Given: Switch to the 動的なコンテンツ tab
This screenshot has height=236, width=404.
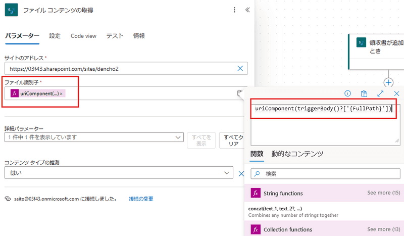Looking at the screenshot, I should click(297, 154).
